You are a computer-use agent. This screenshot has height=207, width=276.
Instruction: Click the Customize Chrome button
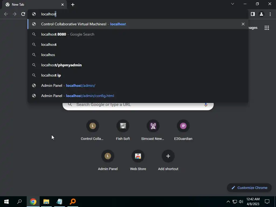tap(249, 188)
